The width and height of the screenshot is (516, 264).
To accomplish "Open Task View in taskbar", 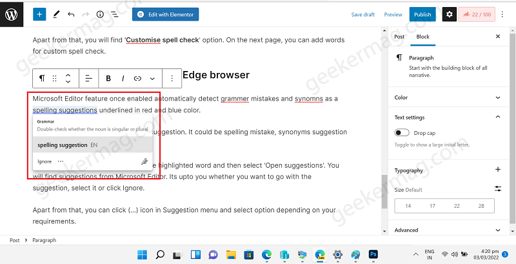I will coord(178,254).
